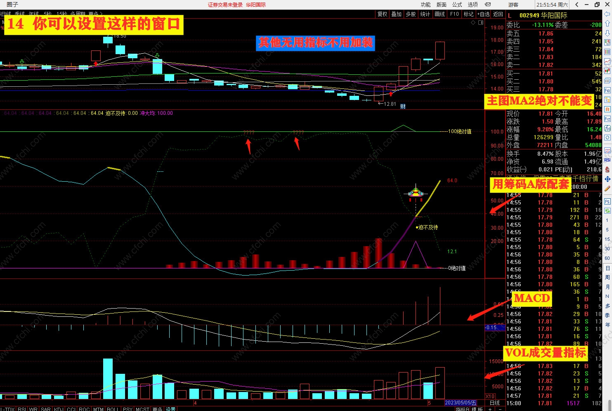
Task: Click the 多股 multi-stock button
Action: [411, 14]
